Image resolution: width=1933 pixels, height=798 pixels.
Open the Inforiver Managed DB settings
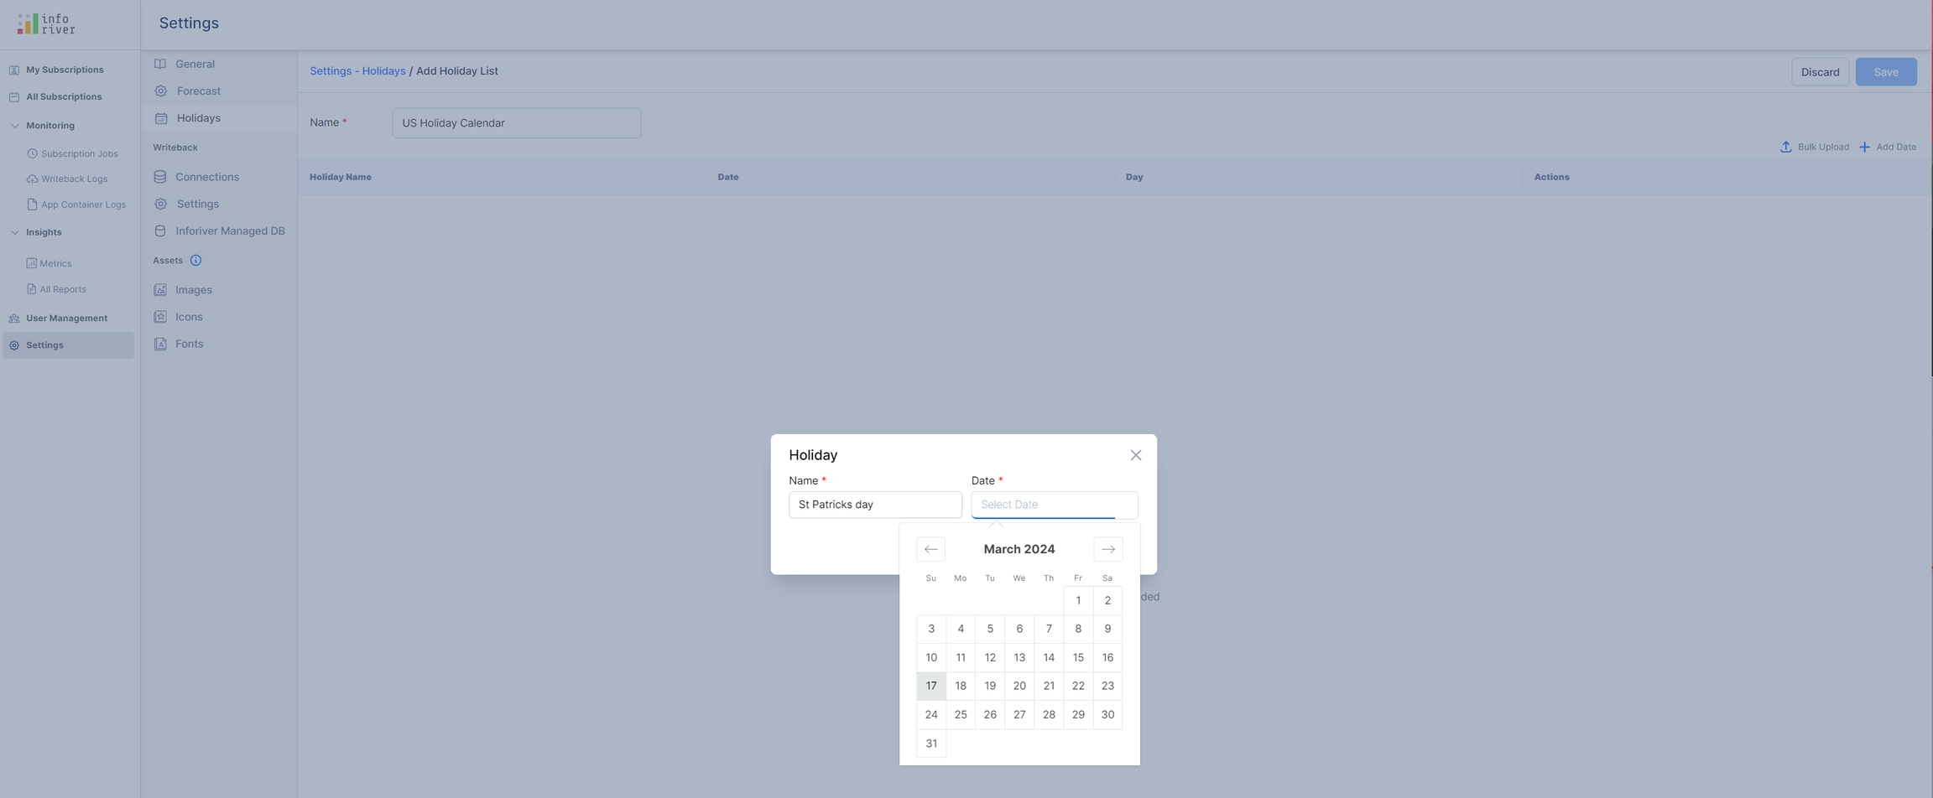pyautogui.click(x=229, y=231)
